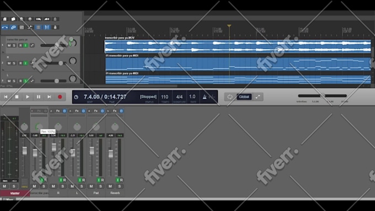Open routing icon on track 1 panel
Screen dimensions: 375x211
coord(32,45)
